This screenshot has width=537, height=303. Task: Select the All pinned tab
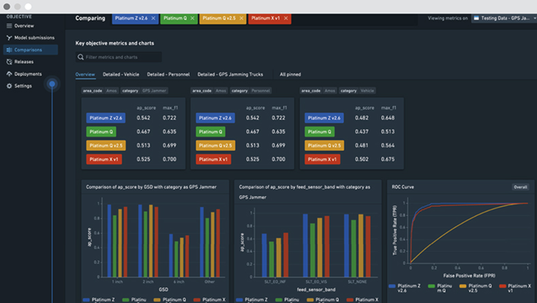[x=290, y=74]
